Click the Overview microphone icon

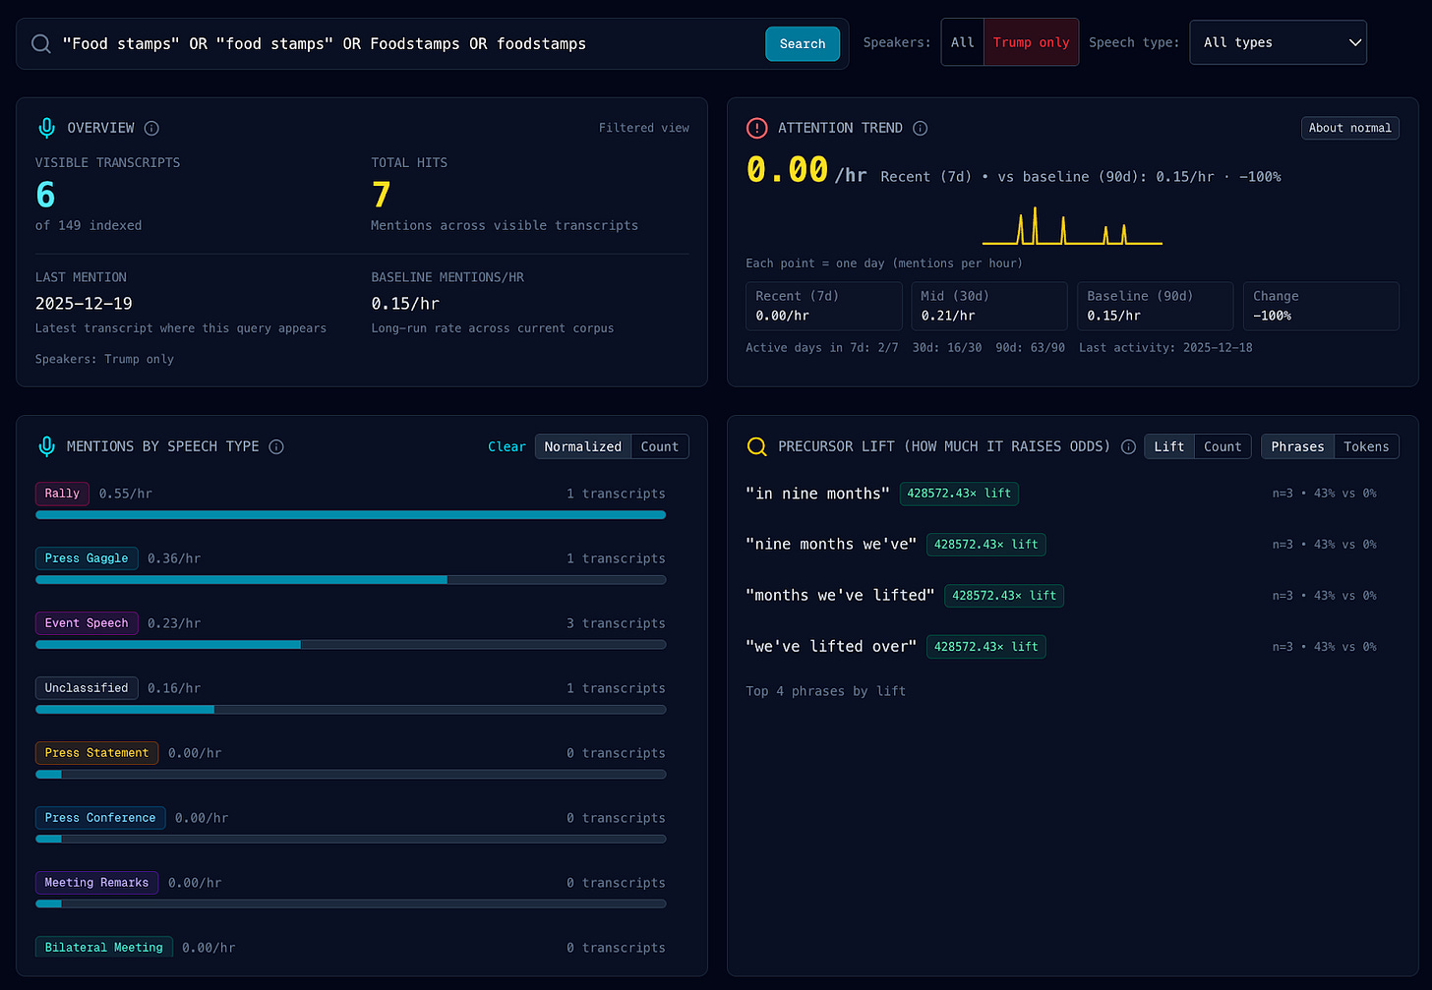(x=46, y=128)
